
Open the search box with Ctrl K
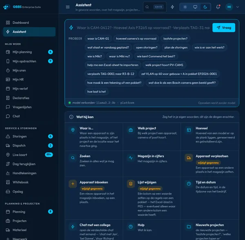tap(155, 7)
